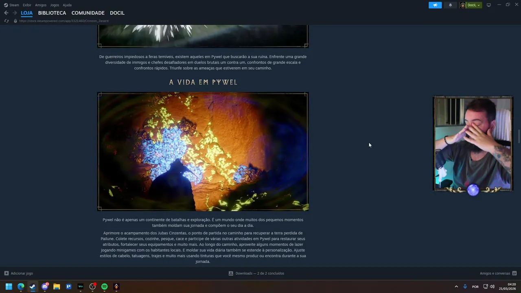This screenshot has width=521, height=293.
Task: Open Discord from the taskbar
Action: [x=45, y=286]
